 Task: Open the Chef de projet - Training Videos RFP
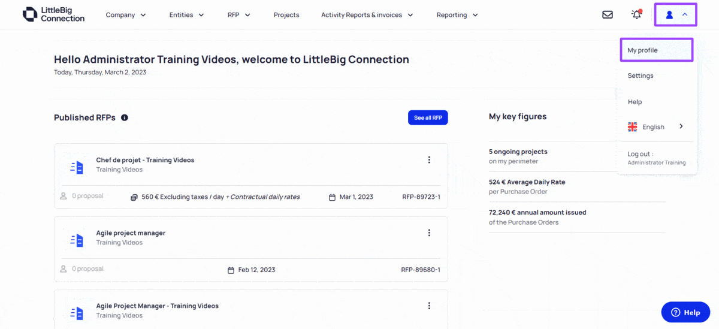[145, 160]
